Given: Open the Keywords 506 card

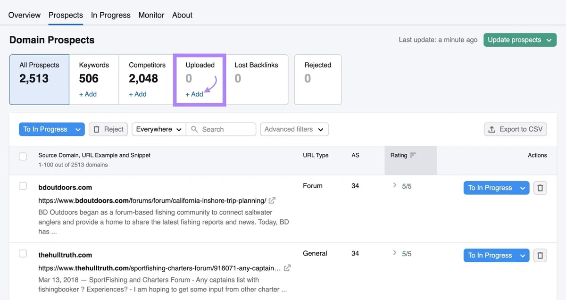Looking at the screenshot, I should 94,79.
